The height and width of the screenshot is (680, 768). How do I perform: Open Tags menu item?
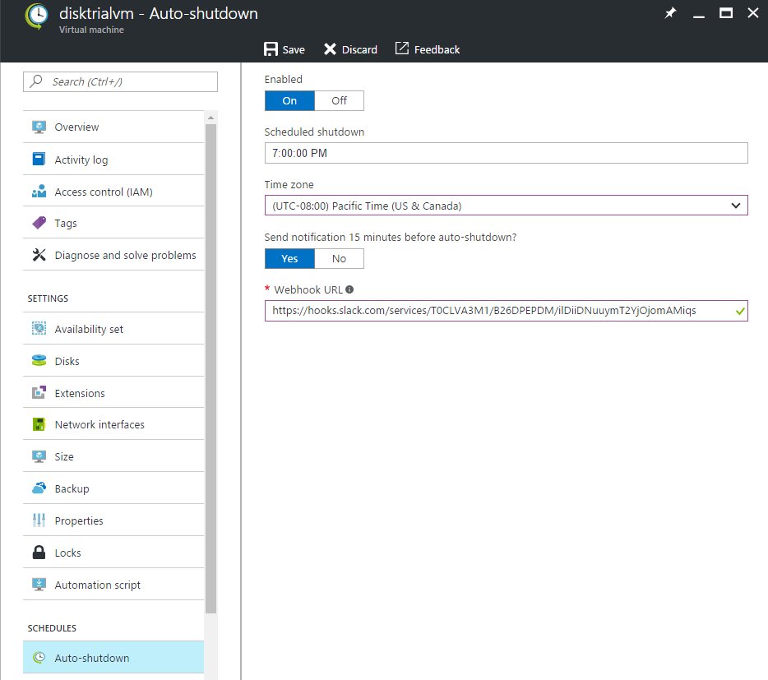(113, 223)
